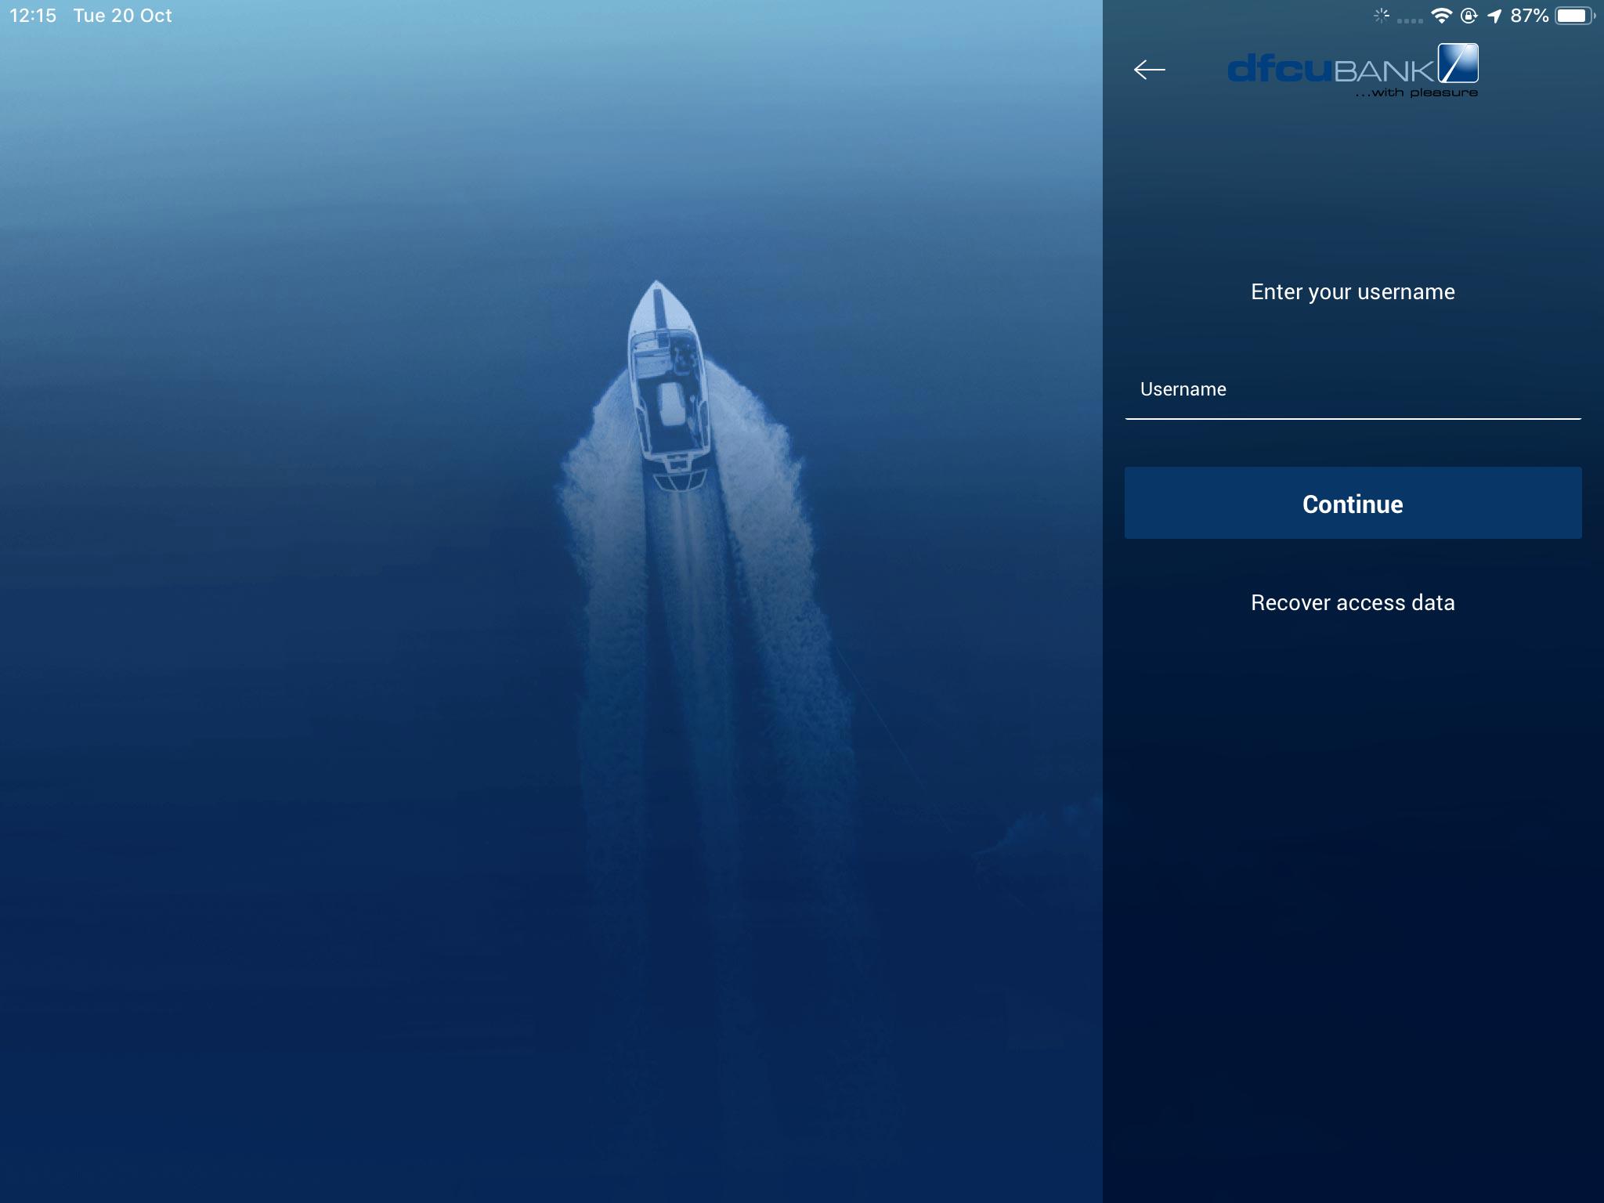Open Recover access data link
The image size is (1604, 1203).
(x=1353, y=602)
